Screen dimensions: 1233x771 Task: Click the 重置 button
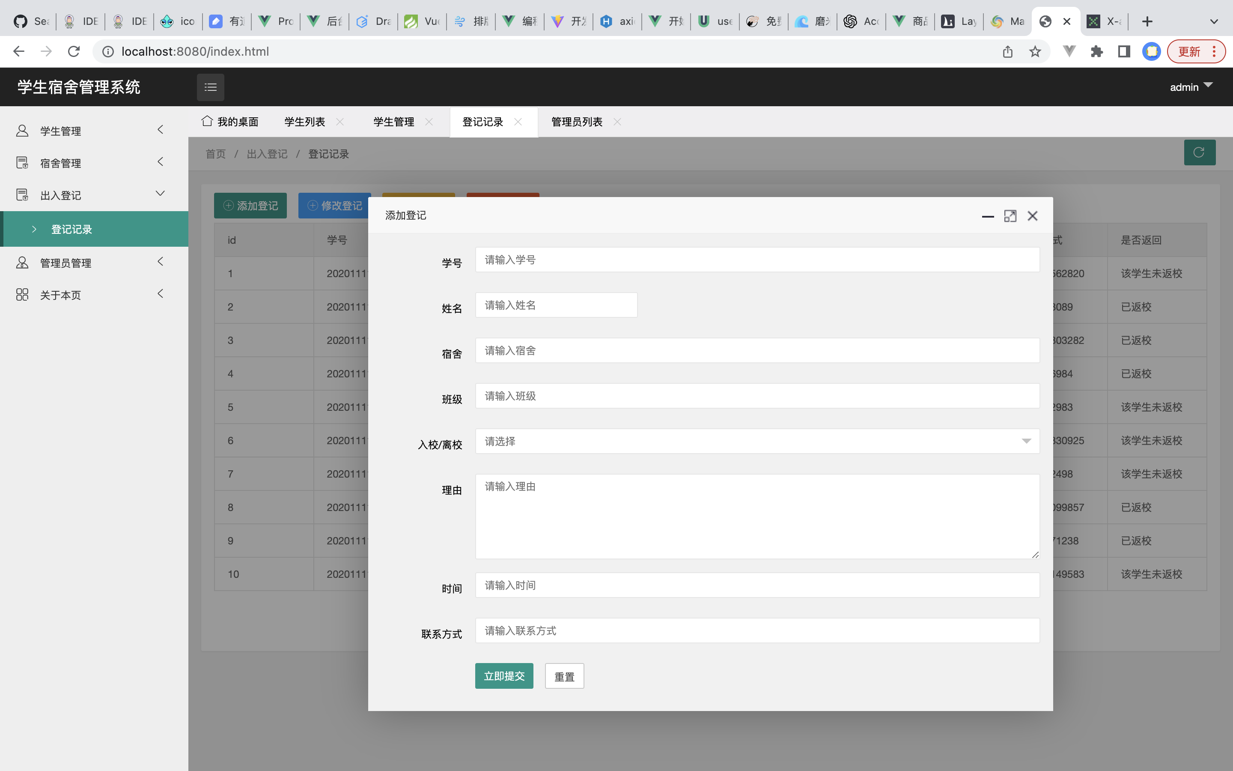pyautogui.click(x=564, y=676)
